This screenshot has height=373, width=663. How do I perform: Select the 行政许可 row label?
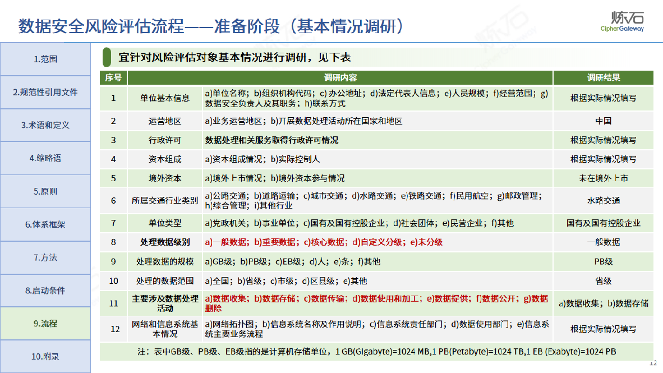(165, 140)
